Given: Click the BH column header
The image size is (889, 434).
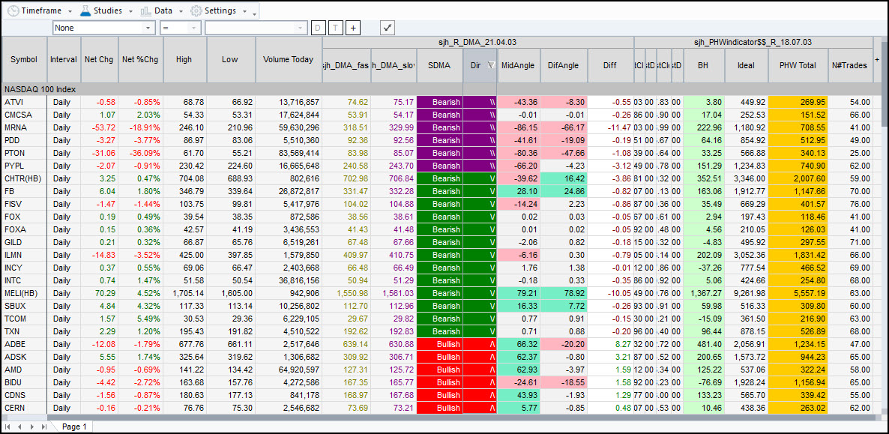Looking at the screenshot, I should point(704,65).
